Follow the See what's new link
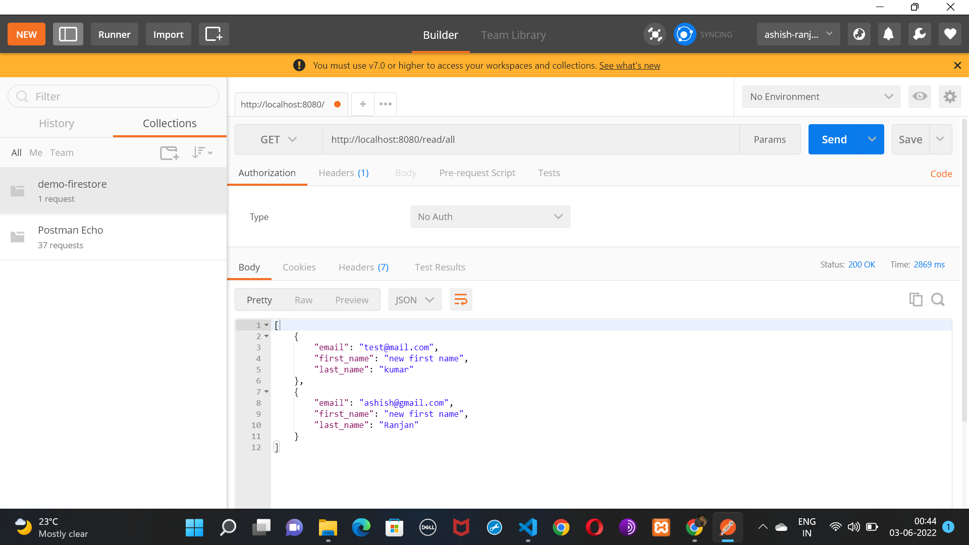The height and width of the screenshot is (545, 969). tap(629, 65)
